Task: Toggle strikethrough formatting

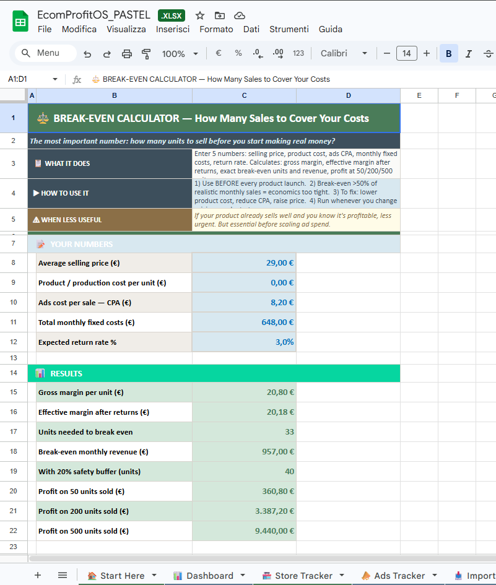Action: pyautogui.click(x=488, y=54)
